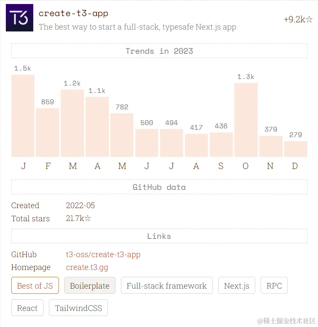
Task: Select the Next.js tag
Action: coord(236,286)
